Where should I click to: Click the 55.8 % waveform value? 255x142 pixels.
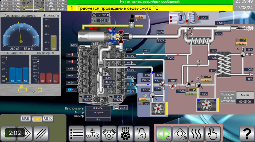(104, 21)
